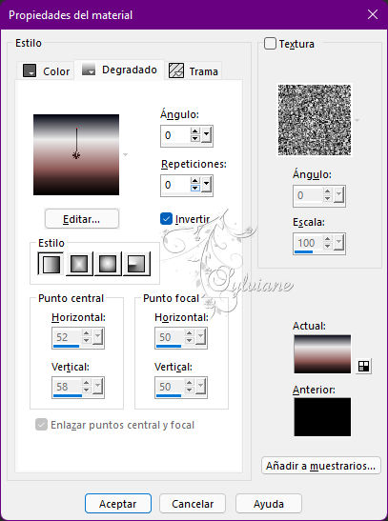Click the Trama pattern tab icon

pyautogui.click(x=176, y=70)
